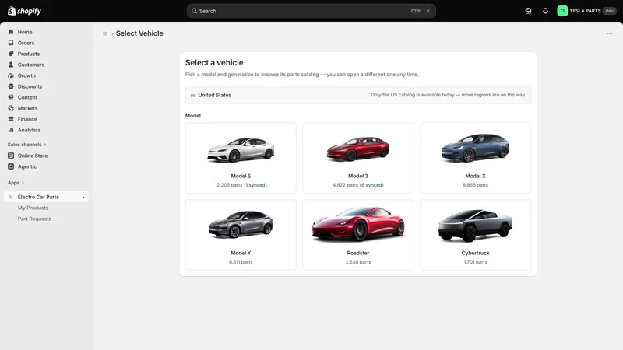Select the Model X card

pyautogui.click(x=475, y=158)
